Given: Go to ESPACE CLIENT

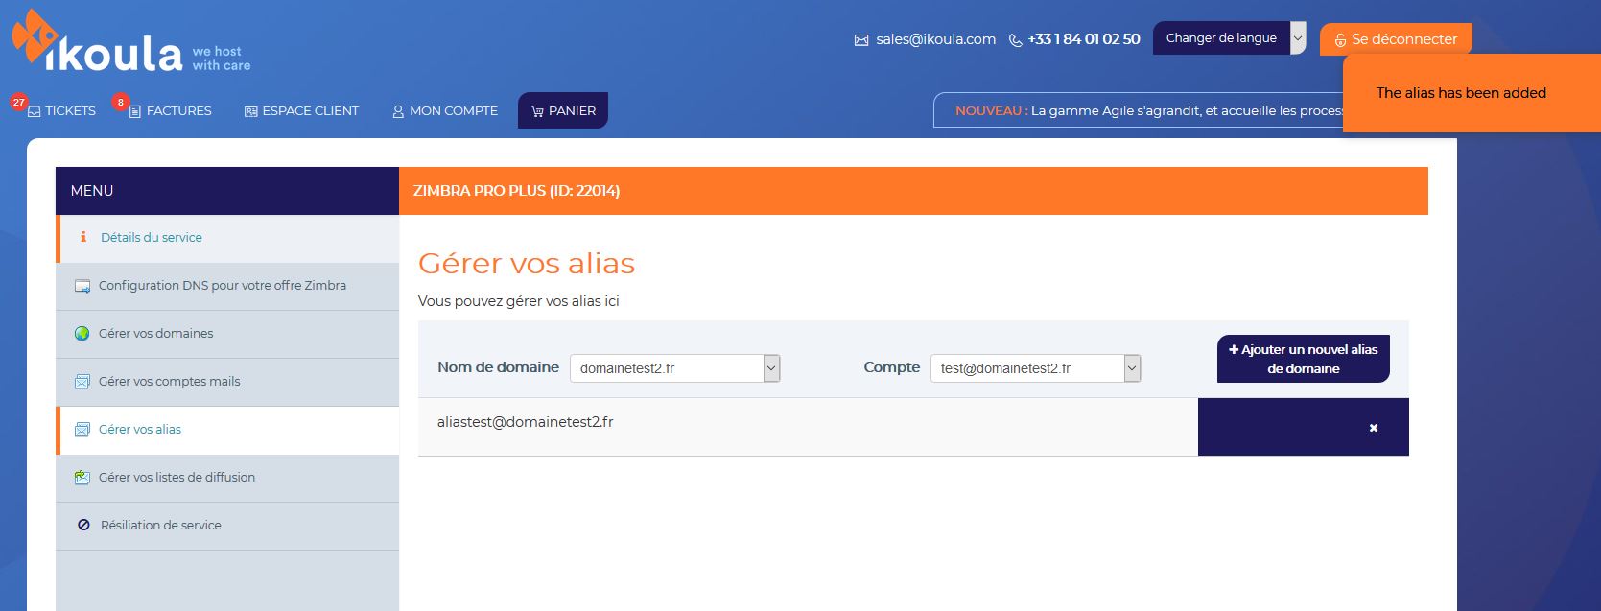Looking at the screenshot, I should pos(301,111).
